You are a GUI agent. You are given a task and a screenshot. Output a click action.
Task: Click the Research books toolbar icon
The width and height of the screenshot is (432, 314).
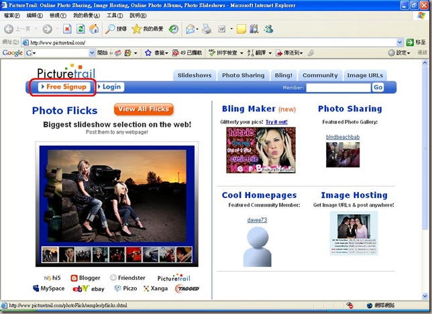point(254,29)
